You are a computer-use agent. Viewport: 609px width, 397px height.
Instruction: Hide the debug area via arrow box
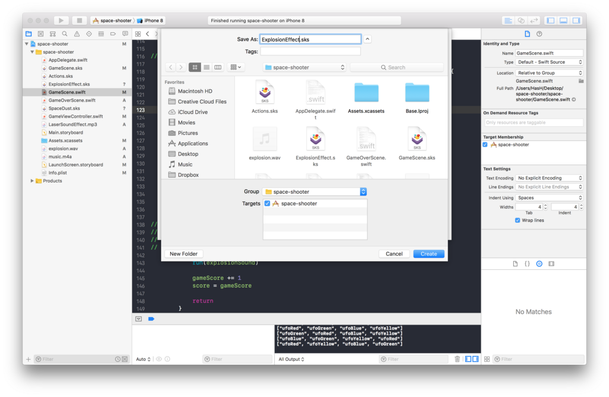pyautogui.click(x=139, y=319)
